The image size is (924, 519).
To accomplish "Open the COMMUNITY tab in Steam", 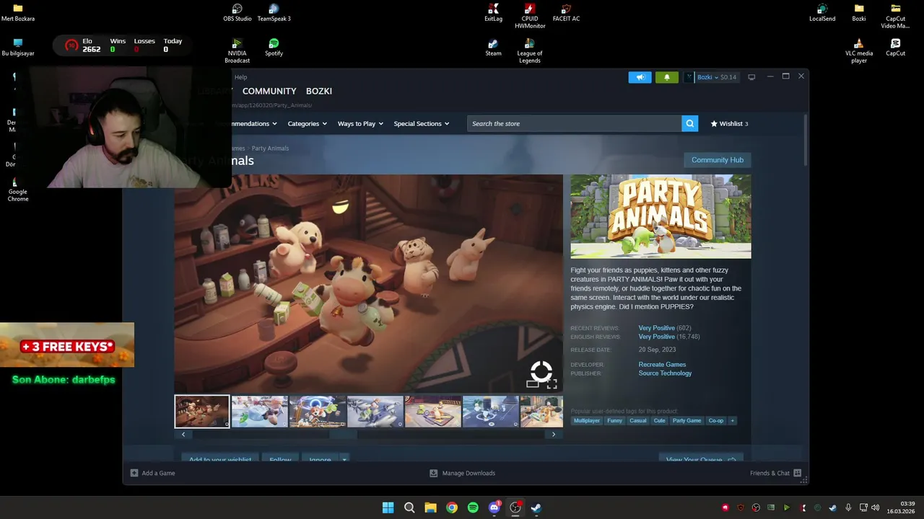I will (269, 91).
